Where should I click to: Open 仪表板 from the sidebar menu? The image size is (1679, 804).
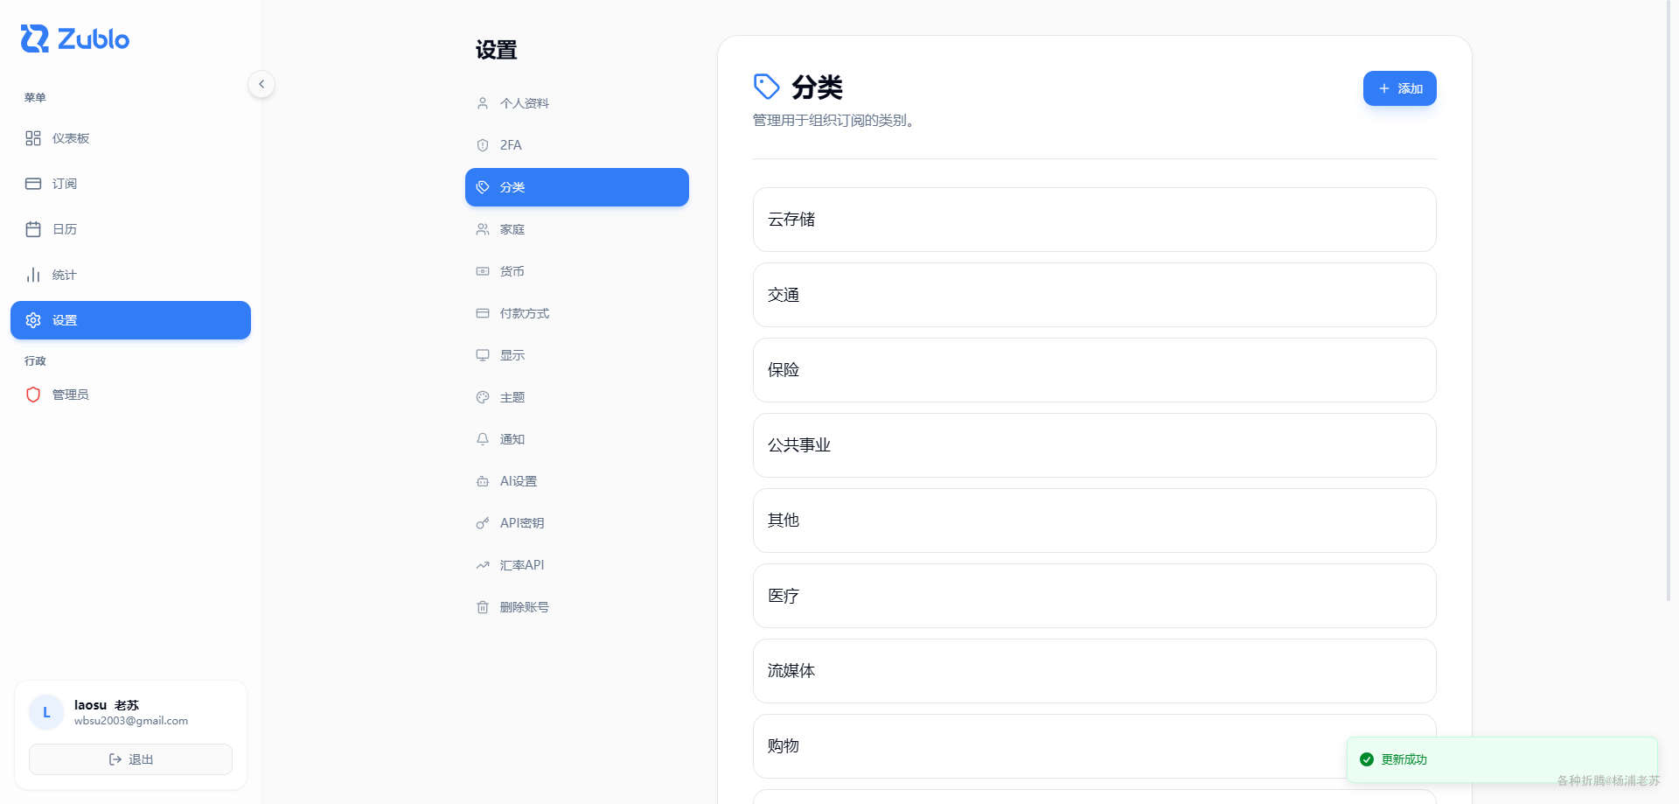point(130,138)
